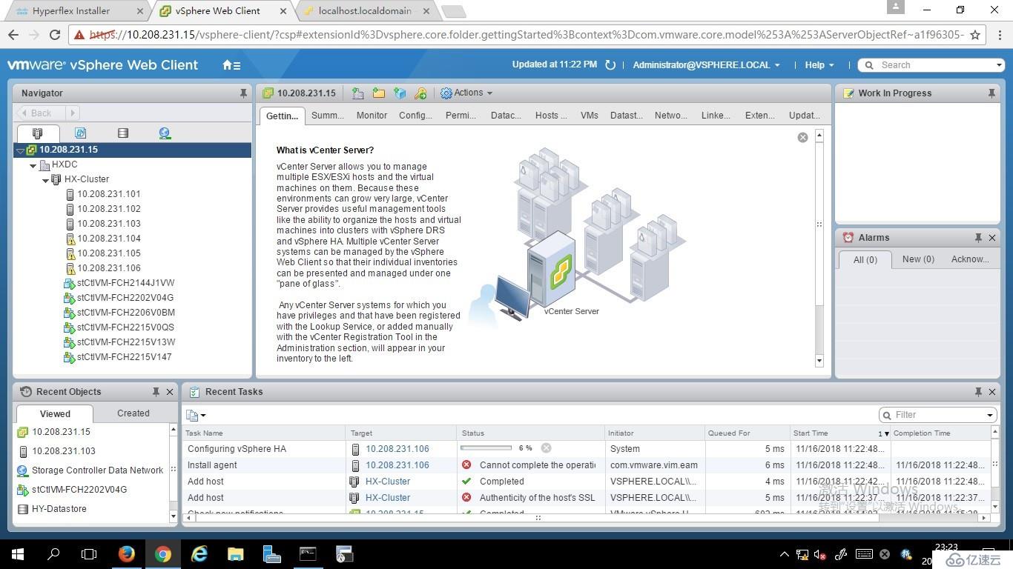1013x569 pixels.
Task: Collapse the 10.208.231.15 vCenter tree node
Action: 20,150
